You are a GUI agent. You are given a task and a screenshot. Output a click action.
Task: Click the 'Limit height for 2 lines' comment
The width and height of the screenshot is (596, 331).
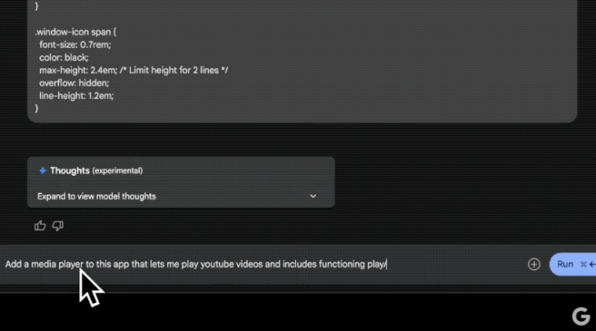point(174,70)
